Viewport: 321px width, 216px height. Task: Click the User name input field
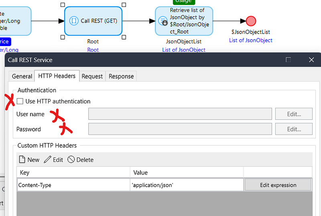click(x=180, y=114)
